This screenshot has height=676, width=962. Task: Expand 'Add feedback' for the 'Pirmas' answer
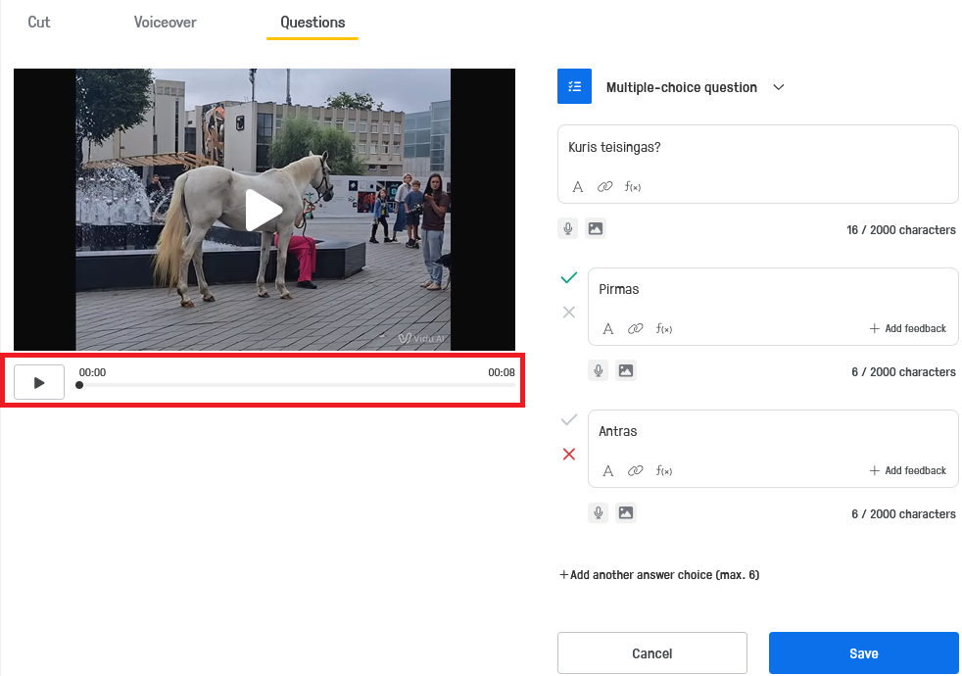coord(907,329)
